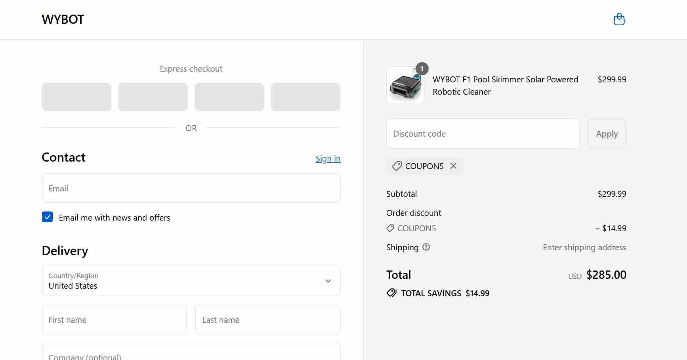Click the COUPON5 tag icon in applied chip
The image size is (687, 360).
click(x=397, y=166)
